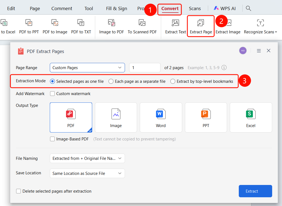Open the Extract Text tool

tap(175, 27)
